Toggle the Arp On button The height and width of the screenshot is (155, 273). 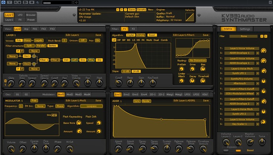97,41
